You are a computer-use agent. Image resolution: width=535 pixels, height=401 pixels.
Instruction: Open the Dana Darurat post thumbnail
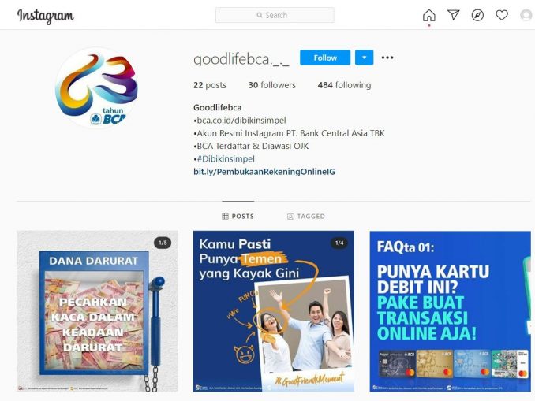click(97, 311)
